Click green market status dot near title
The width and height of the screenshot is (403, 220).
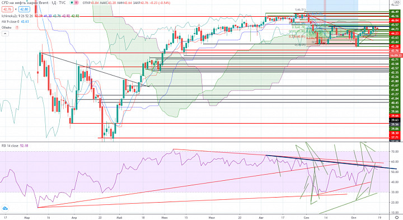pos(72,3)
